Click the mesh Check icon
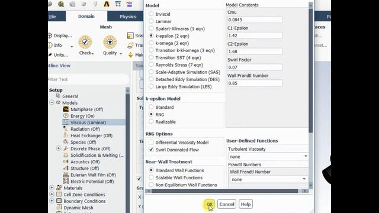379x213 pixels. [85, 42]
